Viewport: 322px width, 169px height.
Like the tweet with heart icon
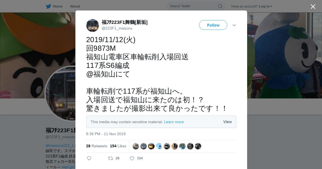(132, 158)
